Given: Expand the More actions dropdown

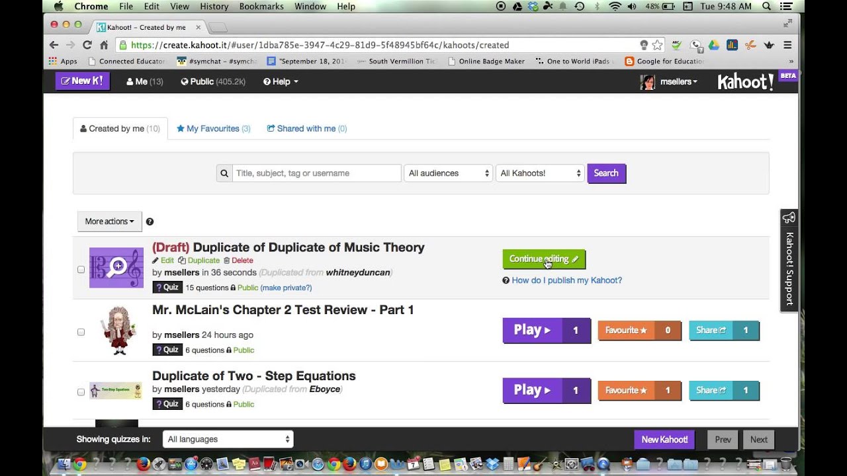Looking at the screenshot, I should [110, 221].
